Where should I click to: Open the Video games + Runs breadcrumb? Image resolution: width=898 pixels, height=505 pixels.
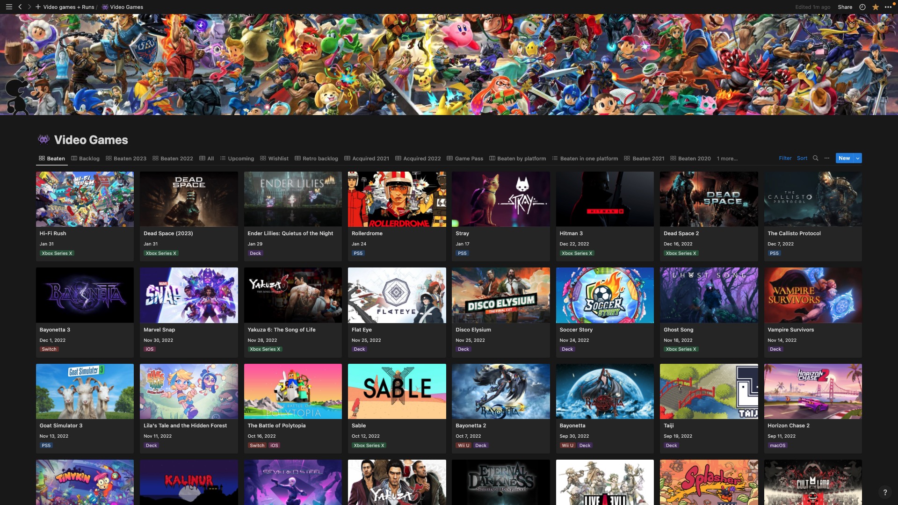[68, 7]
